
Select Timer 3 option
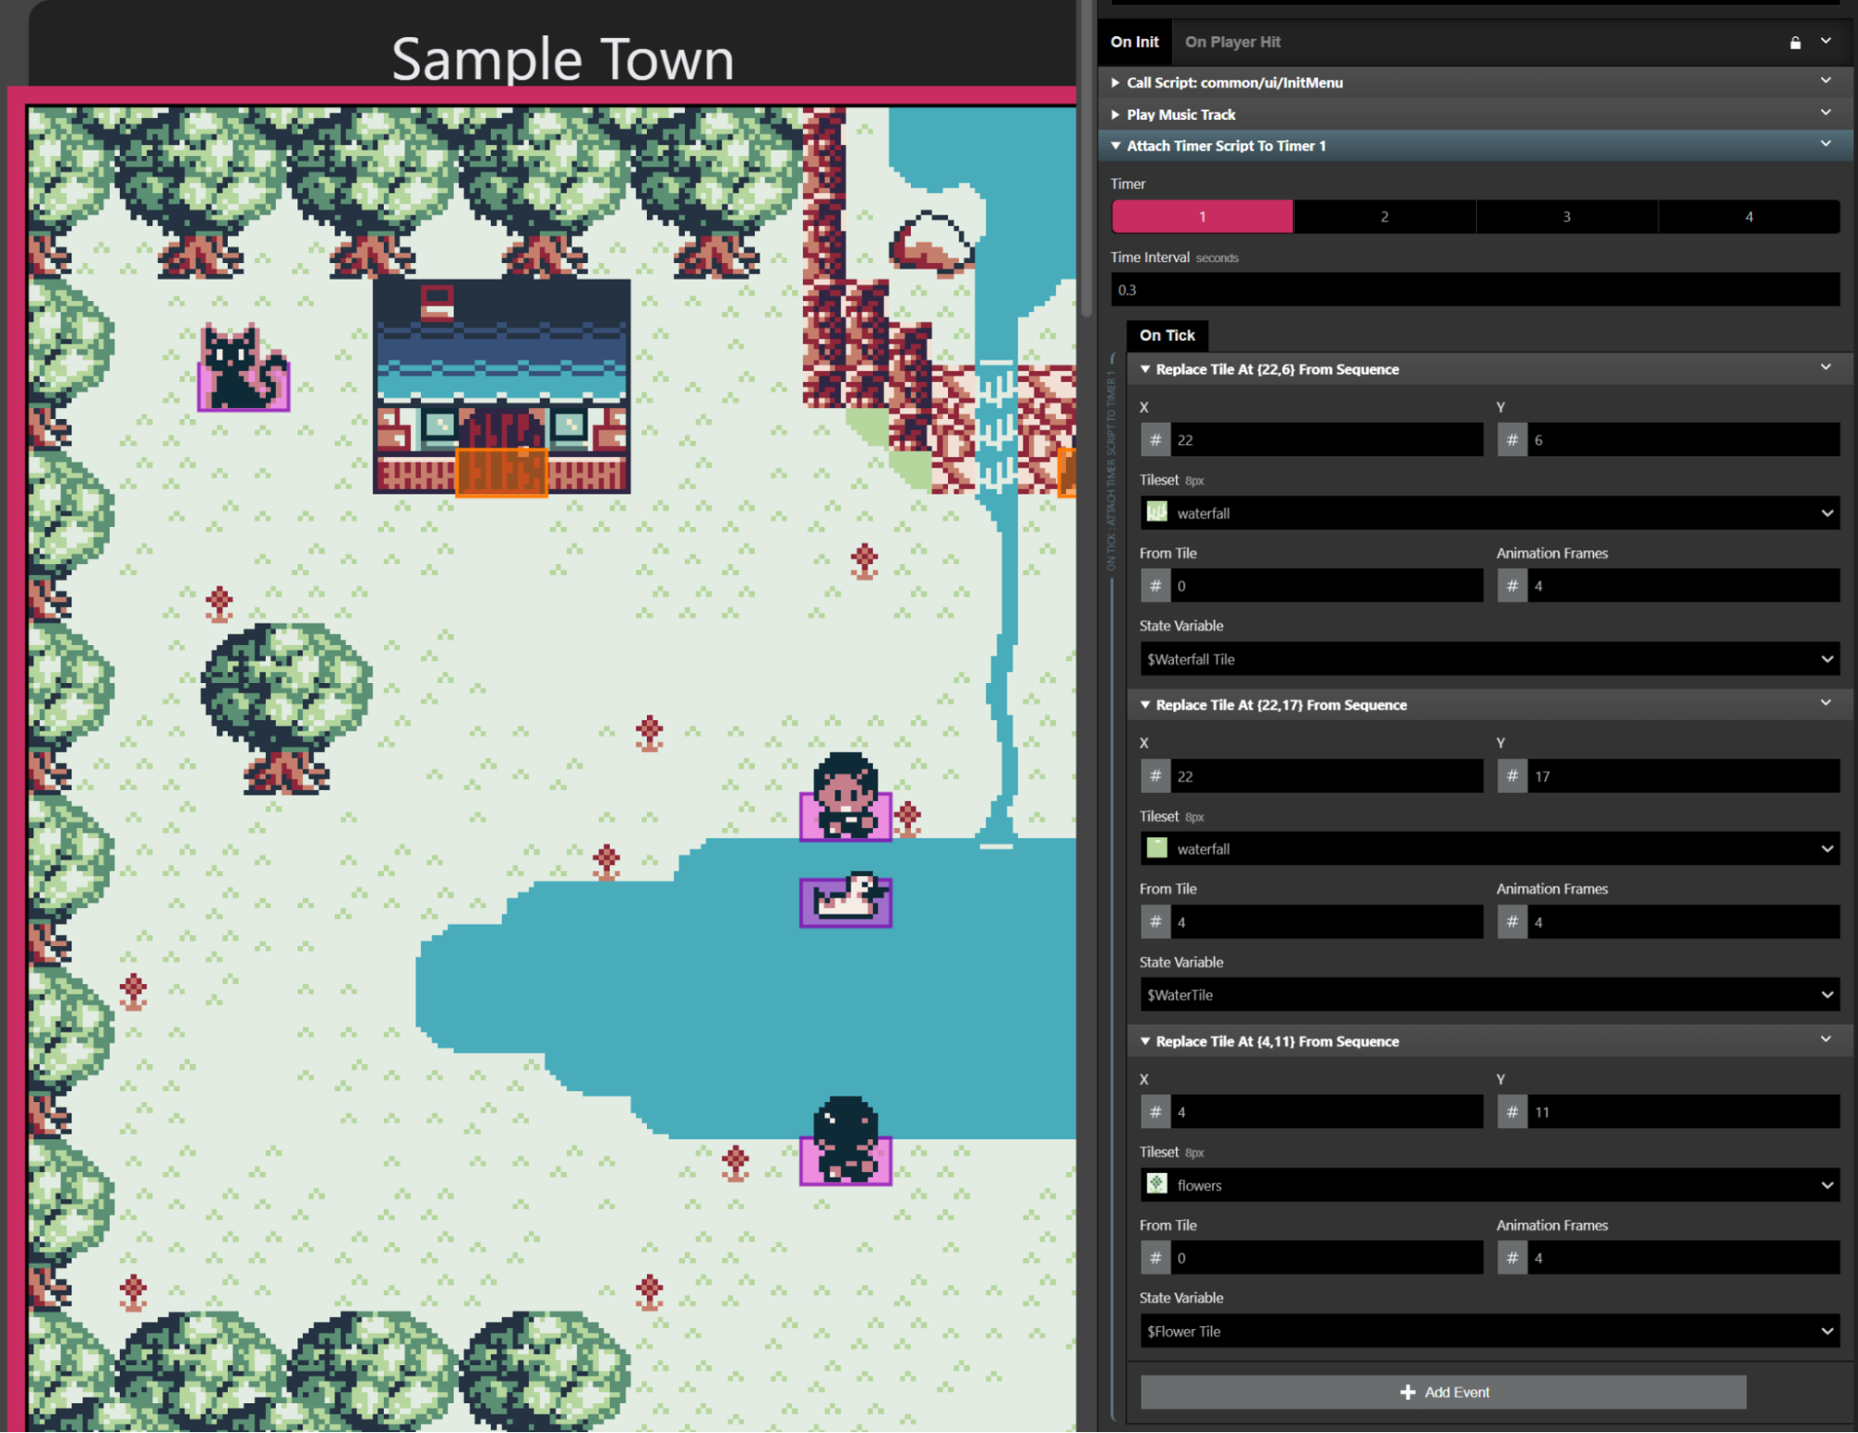tap(1566, 217)
